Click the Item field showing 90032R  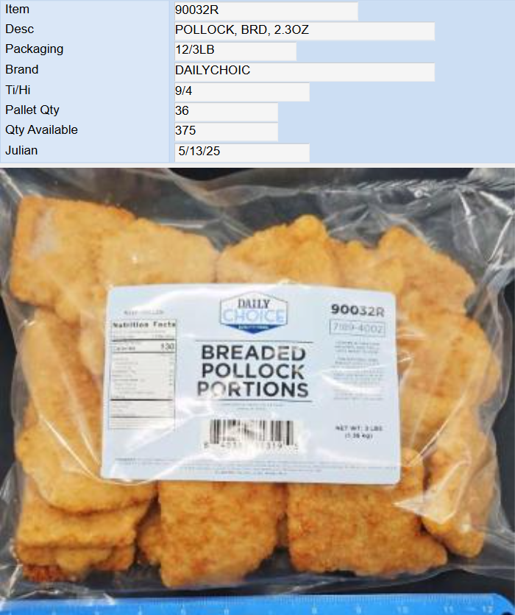266,10
